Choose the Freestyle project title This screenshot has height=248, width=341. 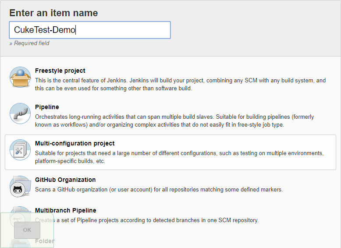click(x=60, y=71)
